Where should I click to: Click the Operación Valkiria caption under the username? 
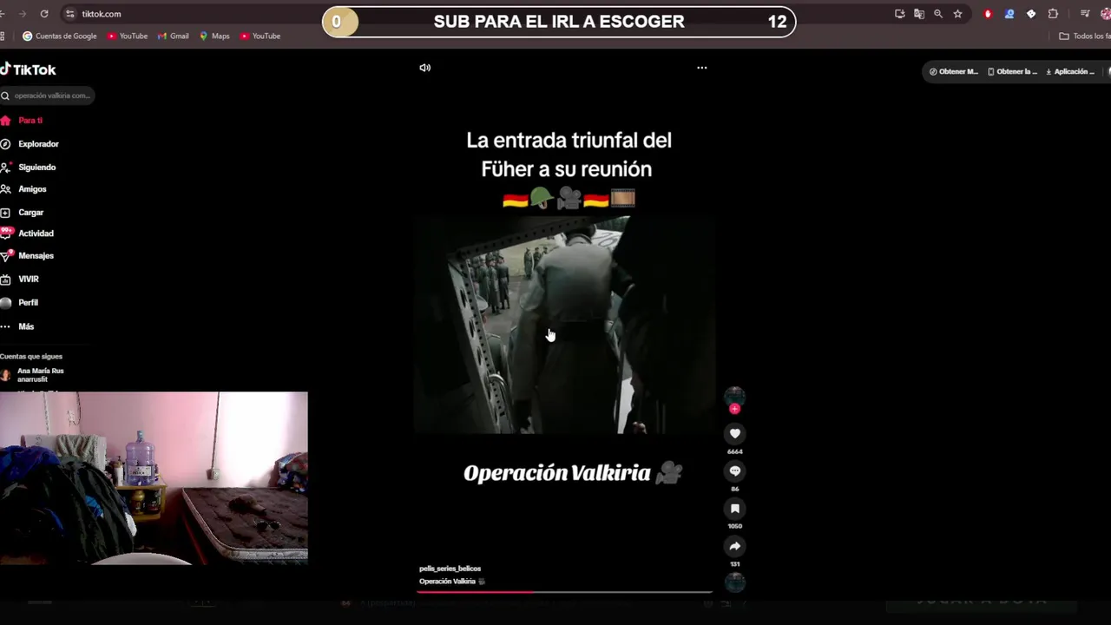coord(451,582)
